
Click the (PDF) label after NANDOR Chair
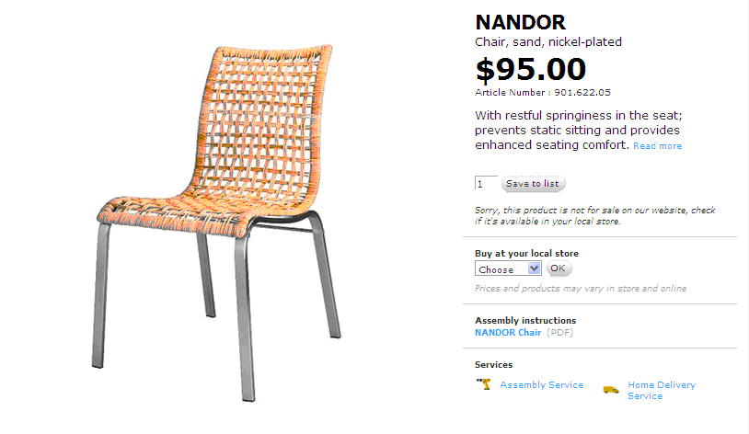560,332
